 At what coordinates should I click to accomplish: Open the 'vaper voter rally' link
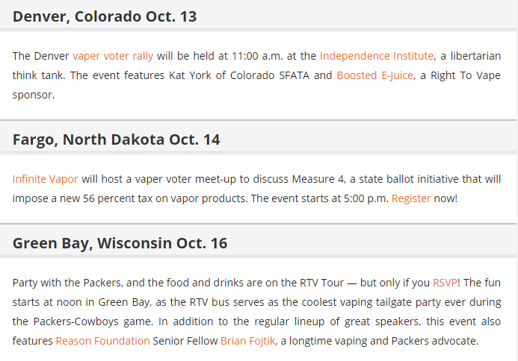click(113, 55)
